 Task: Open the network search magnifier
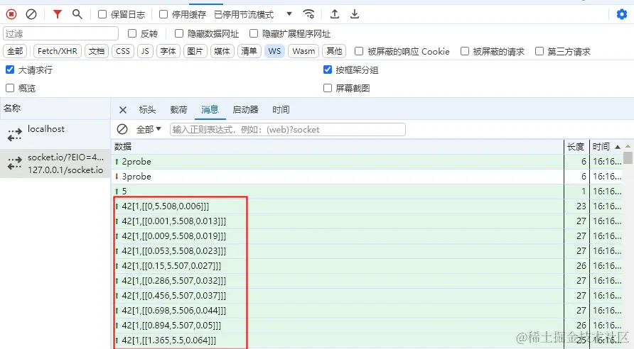[77, 14]
